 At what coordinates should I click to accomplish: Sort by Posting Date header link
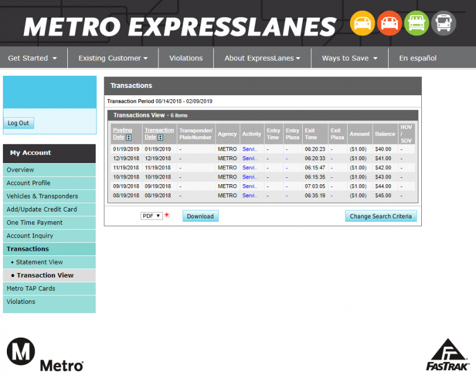[123, 133]
